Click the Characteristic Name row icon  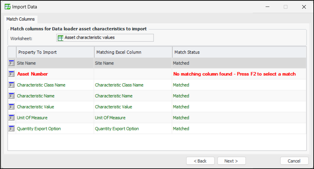click(12, 96)
